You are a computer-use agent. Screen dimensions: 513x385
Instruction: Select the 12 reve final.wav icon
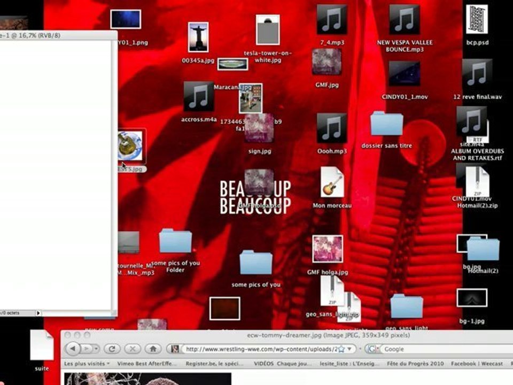click(477, 74)
